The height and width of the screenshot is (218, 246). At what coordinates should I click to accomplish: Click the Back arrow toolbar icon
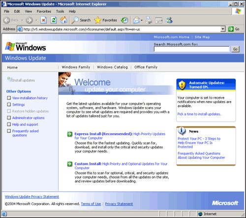point(7,20)
